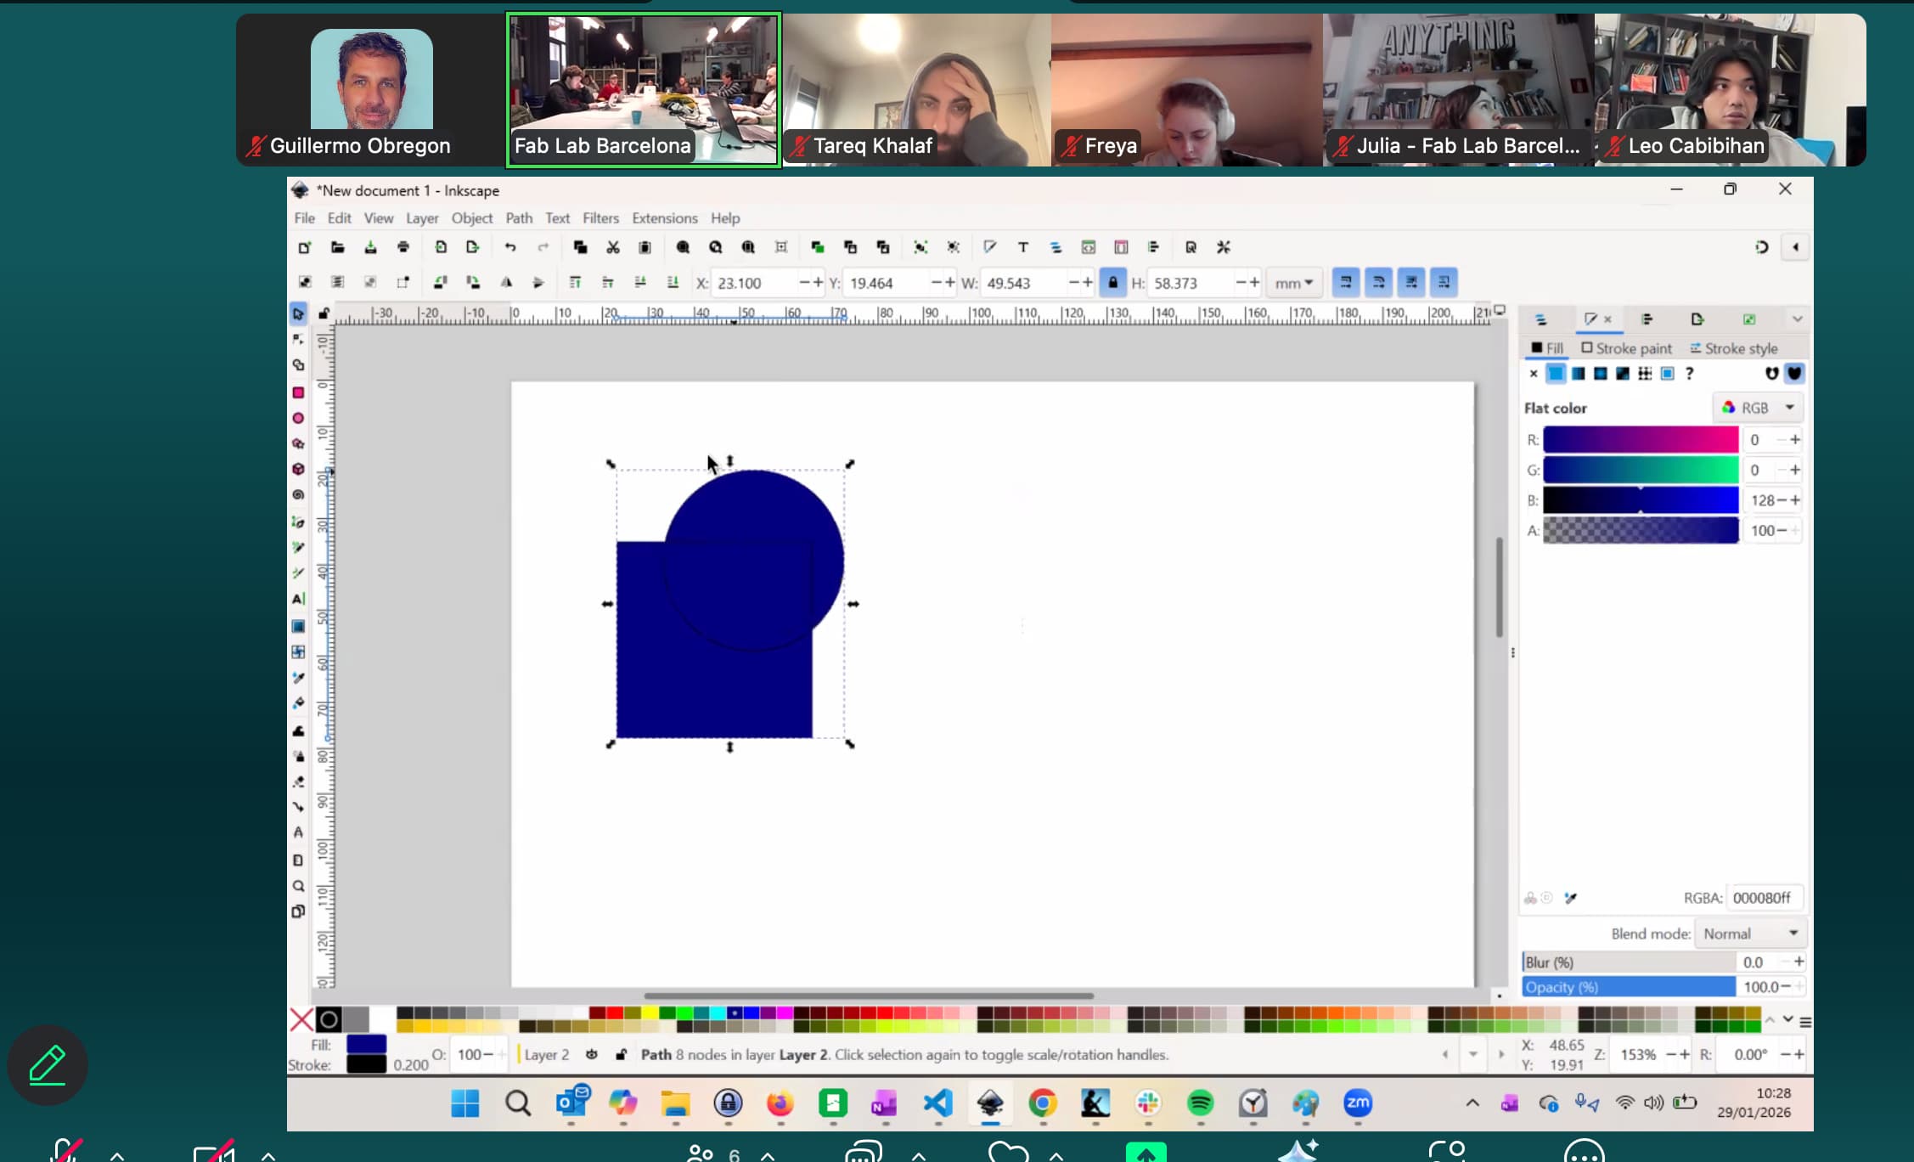The width and height of the screenshot is (1914, 1162).
Task: Toggle Layer 2 visibility eye icon
Action: [592, 1054]
